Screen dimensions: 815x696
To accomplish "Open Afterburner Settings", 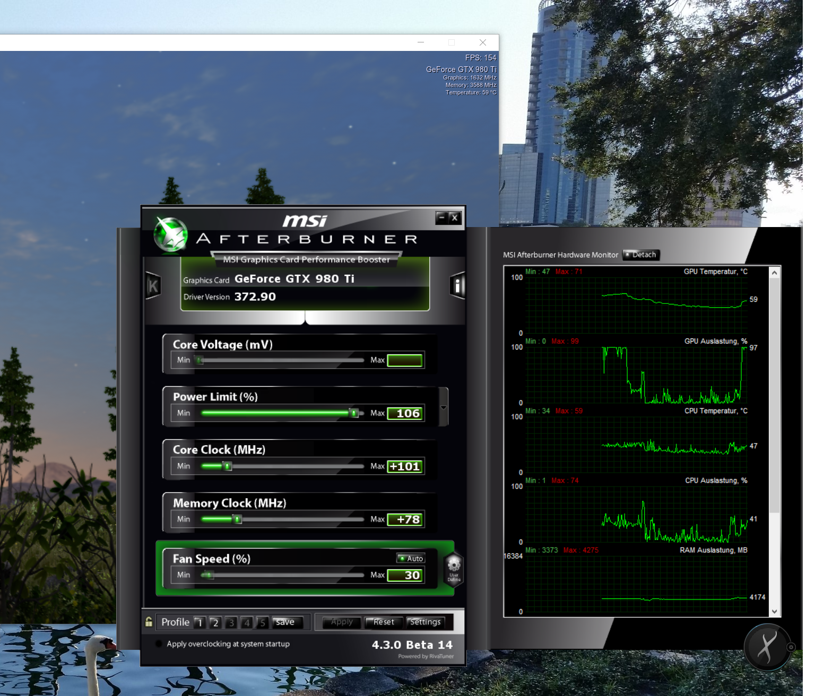I will (x=426, y=622).
